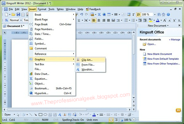Screen dimensions: 184x124
Task: Expand the Text Box submenu
Action: 52,64
